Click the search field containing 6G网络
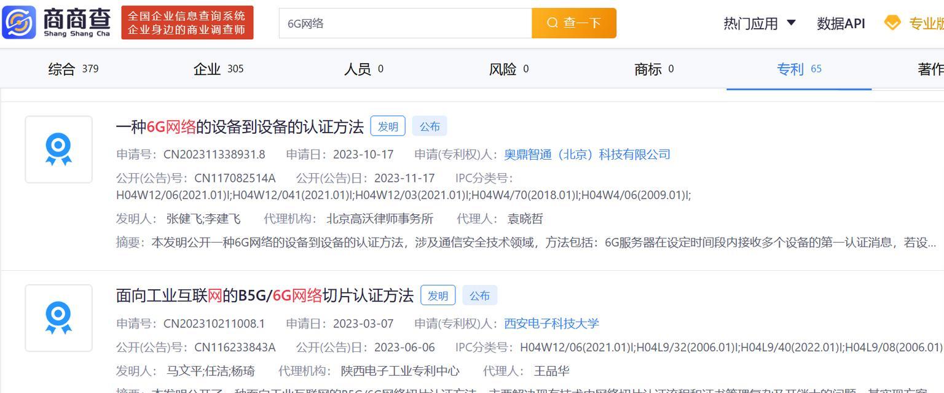Viewport: 944px width, 393px height. pos(404,23)
